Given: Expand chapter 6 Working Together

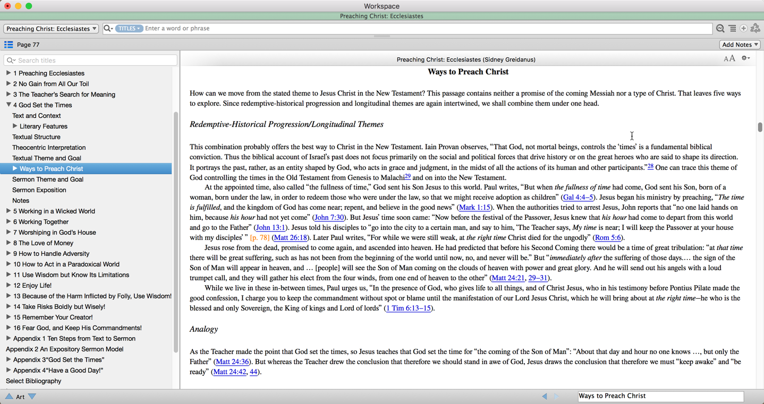Looking at the screenshot, I should (9, 222).
